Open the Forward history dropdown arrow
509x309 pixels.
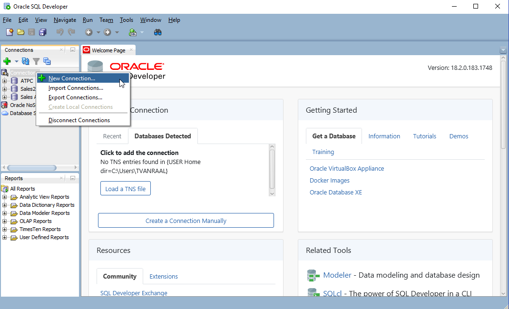point(117,32)
